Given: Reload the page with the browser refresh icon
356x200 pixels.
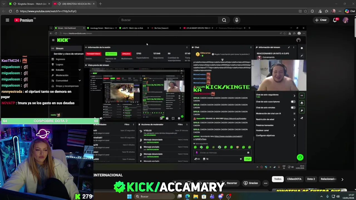Looking at the screenshot, I should coord(10,11).
